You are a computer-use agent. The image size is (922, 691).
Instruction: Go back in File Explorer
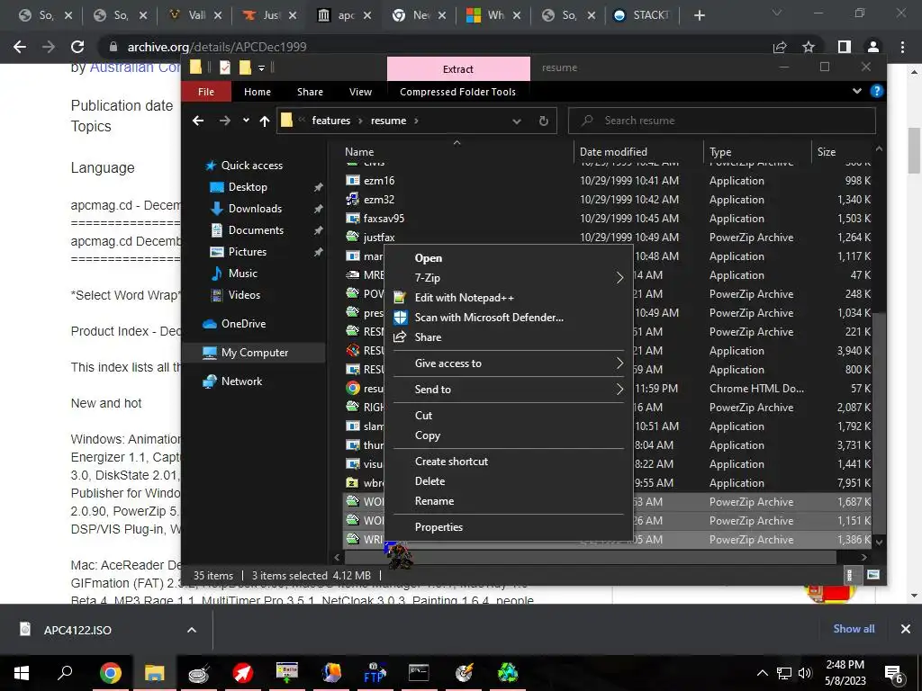coord(198,121)
